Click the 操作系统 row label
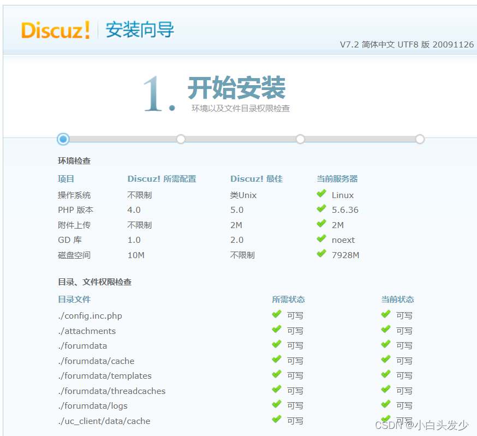The height and width of the screenshot is (436, 477). [74, 195]
